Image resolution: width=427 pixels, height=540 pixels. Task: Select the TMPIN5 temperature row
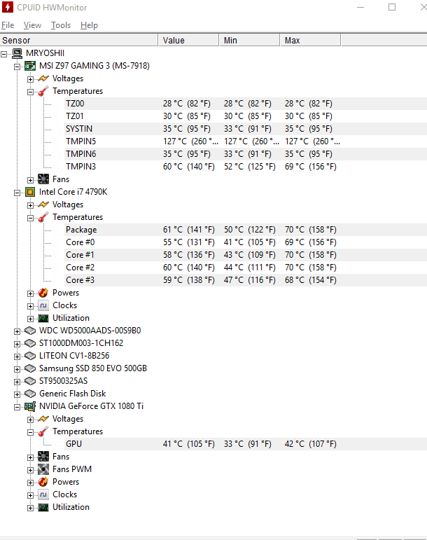coord(213,141)
